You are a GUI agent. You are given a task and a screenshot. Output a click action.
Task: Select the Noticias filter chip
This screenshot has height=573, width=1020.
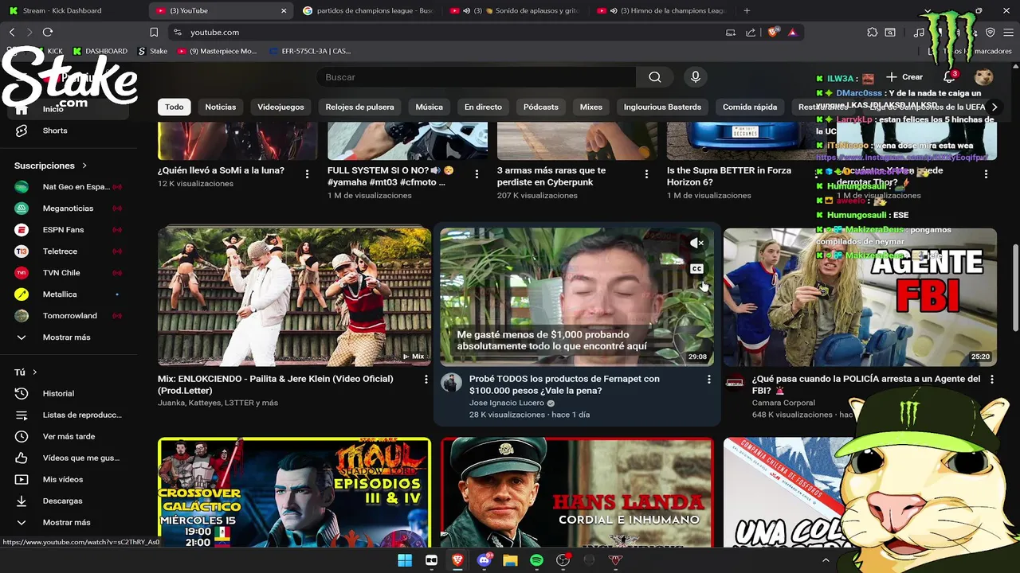221,107
